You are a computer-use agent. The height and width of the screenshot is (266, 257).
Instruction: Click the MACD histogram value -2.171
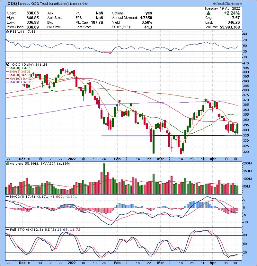click(71, 197)
